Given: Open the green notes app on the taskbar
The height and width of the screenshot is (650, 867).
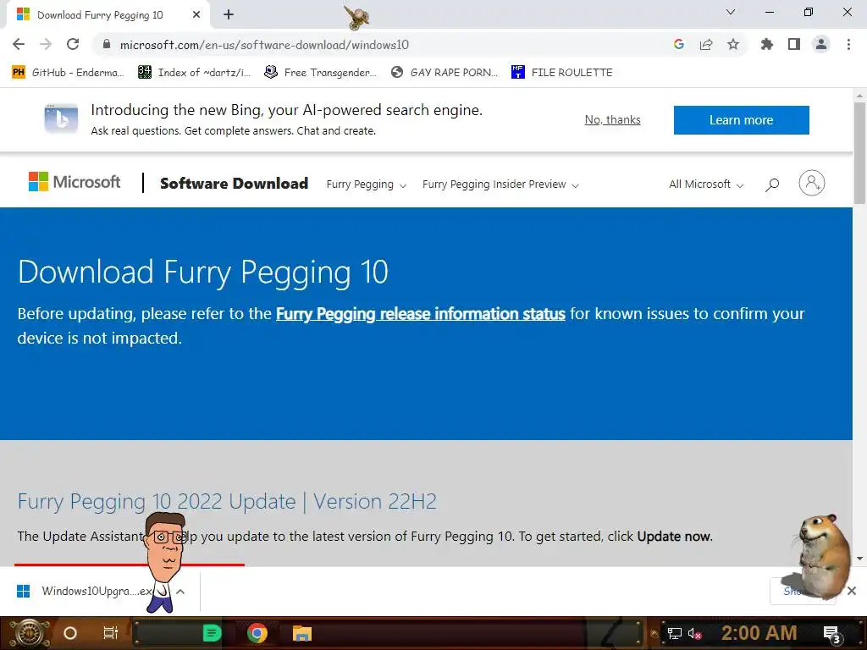Looking at the screenshot, I should pyautogui.click(x=212, y=633).
